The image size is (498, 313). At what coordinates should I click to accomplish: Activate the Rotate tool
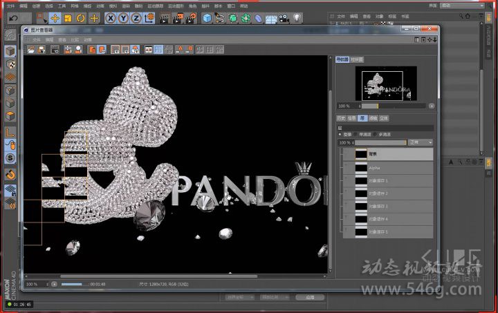81,18
